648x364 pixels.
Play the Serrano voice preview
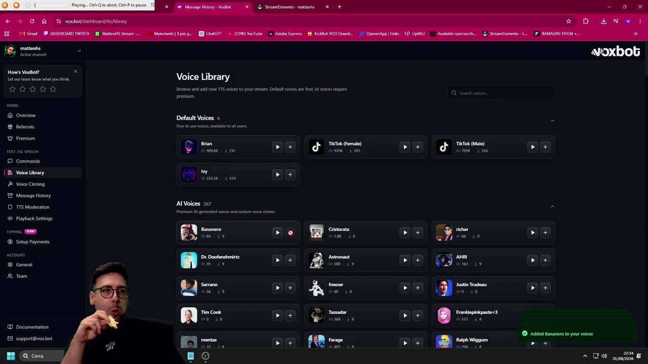tap(277, 288)
